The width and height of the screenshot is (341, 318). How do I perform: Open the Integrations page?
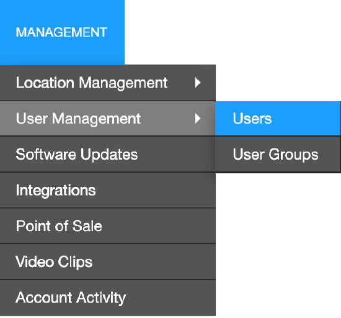pos(108,190)
